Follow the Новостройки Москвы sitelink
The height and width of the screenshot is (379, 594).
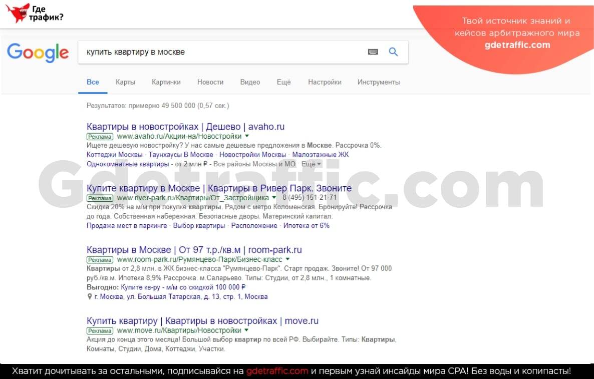tap(253, 155)
